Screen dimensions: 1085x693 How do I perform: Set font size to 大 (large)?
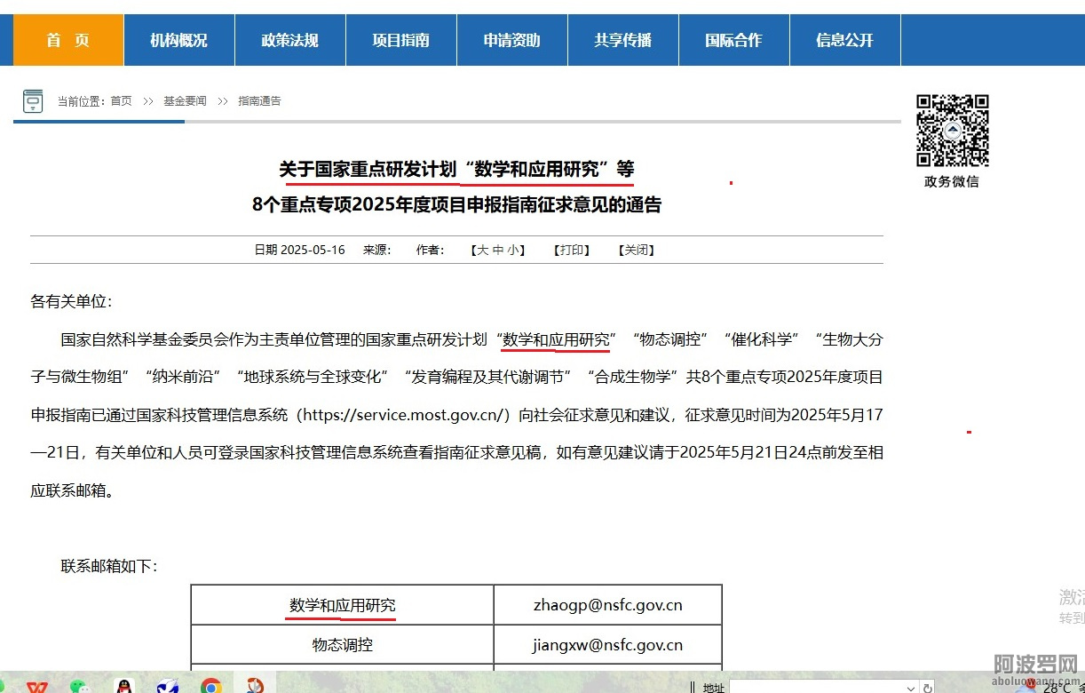point(482,251)
